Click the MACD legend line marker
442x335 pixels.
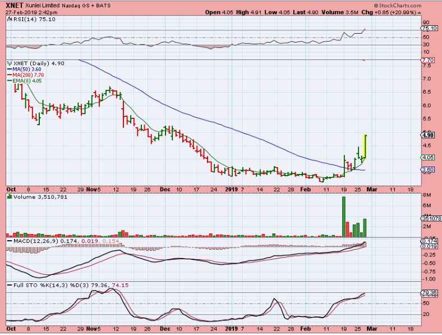(x=10, y=241)
